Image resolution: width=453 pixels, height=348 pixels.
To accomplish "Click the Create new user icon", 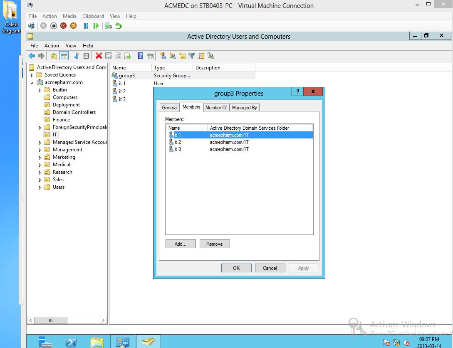I will [163, 56].
